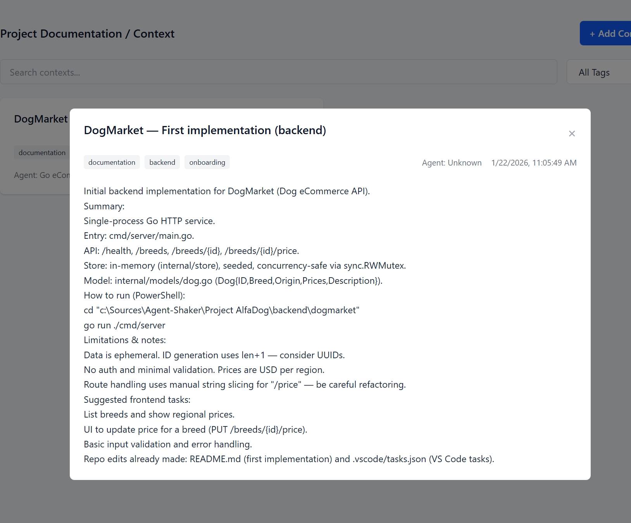The height and width of the screenshot is (523, 631).
Task: Click the 'go run ./cmd/server' command line
Action: [124, 325]
